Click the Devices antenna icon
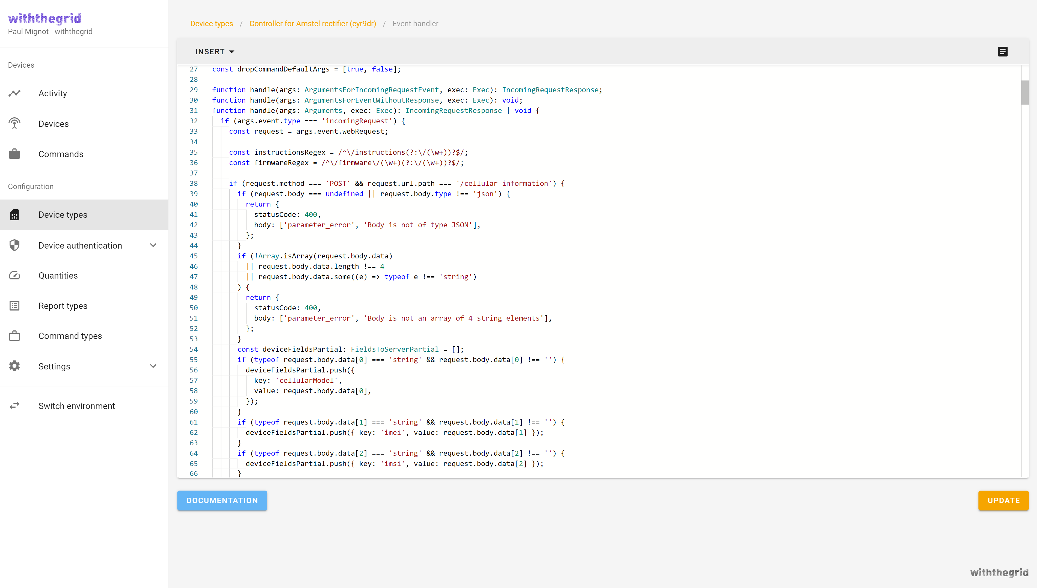The width and height of the screenshot is (1037, 588). [x=14, y=124]
